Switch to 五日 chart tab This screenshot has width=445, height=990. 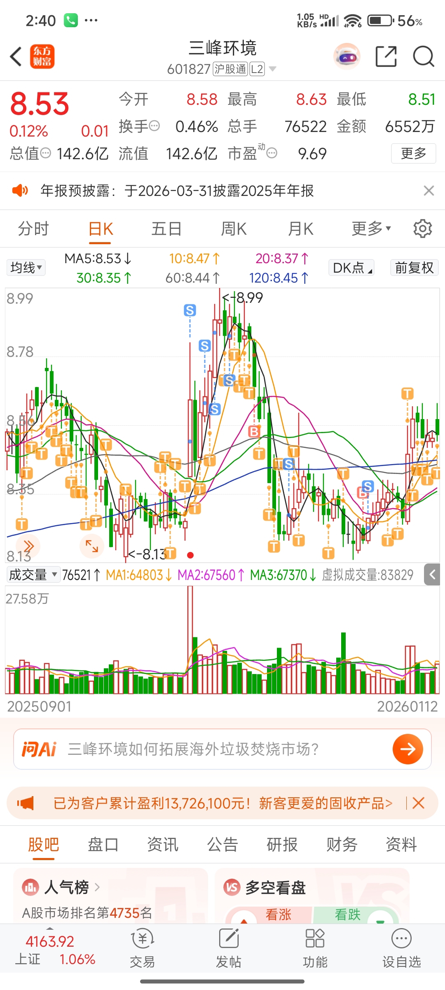[166, 229]
